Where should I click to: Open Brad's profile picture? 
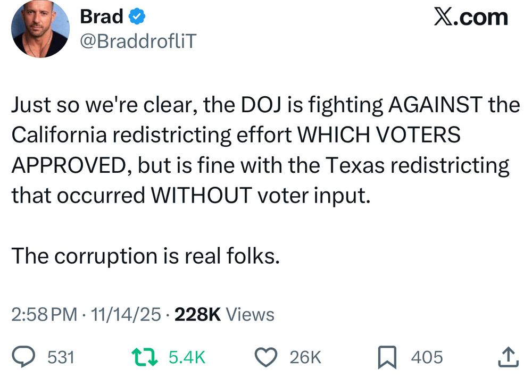pos(40,29)
